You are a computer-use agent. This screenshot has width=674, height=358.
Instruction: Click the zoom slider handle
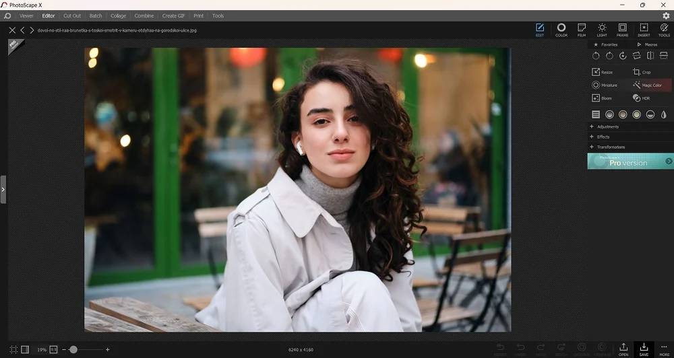(73, 350)
